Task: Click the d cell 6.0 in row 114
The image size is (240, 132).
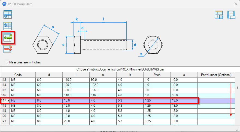Action: click(x=49, y=85)
